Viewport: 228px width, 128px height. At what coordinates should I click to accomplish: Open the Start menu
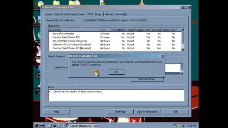click(40, 126)
